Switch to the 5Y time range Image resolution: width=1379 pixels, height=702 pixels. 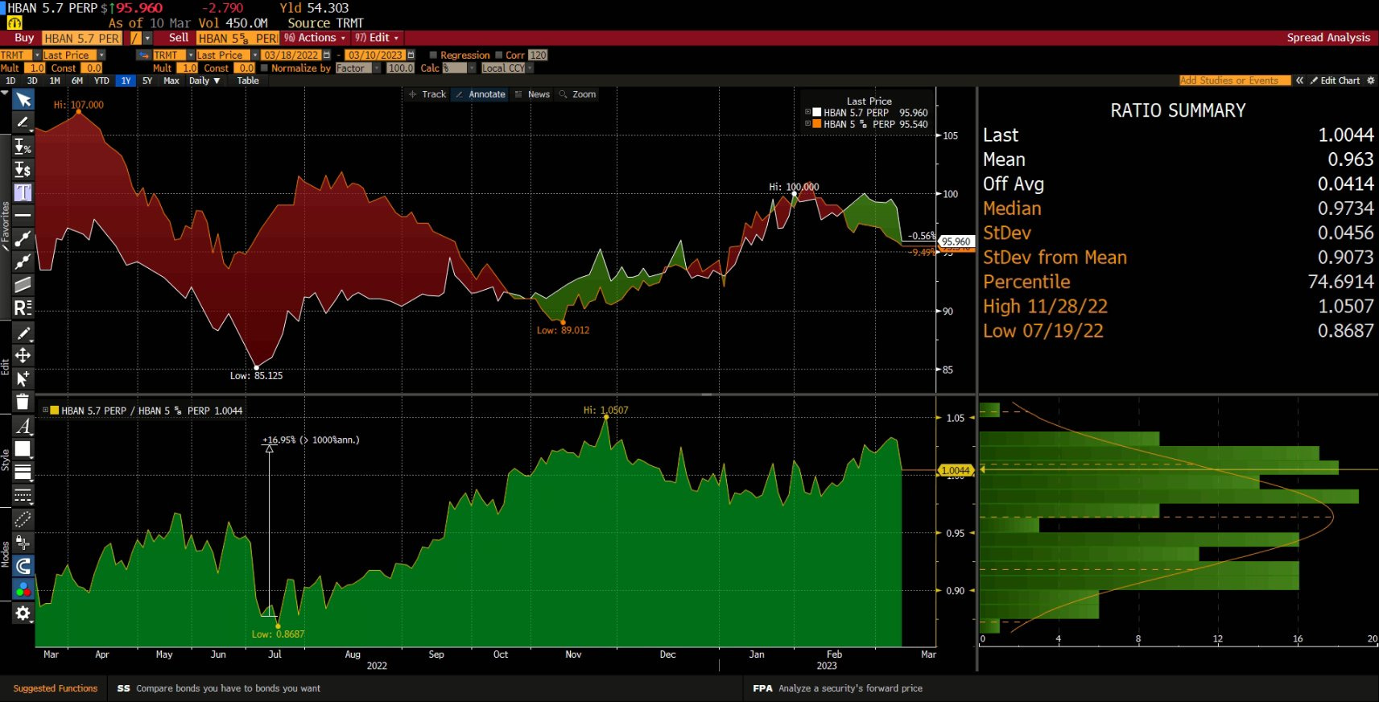147,81
